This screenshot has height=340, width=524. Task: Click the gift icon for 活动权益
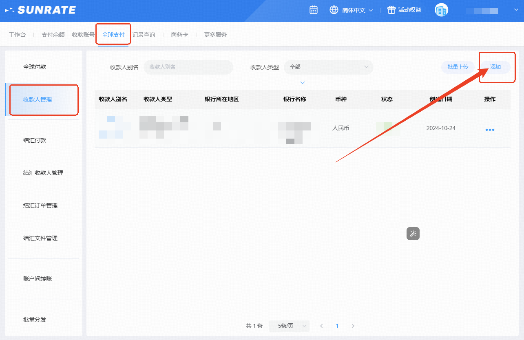(391, 10)
